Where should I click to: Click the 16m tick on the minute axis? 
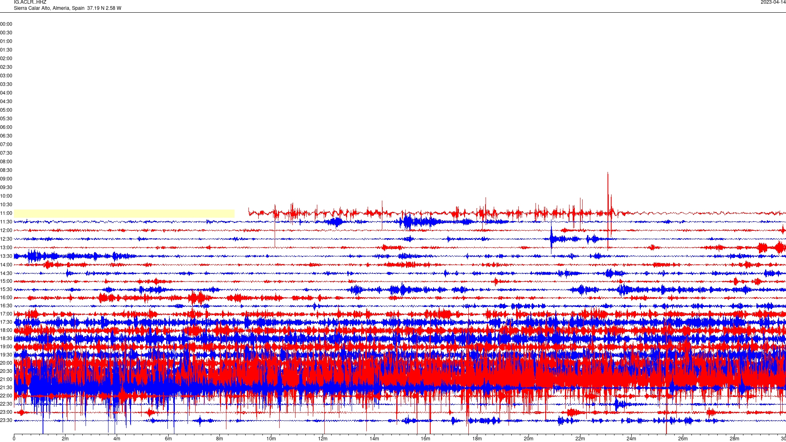point(426,439)
